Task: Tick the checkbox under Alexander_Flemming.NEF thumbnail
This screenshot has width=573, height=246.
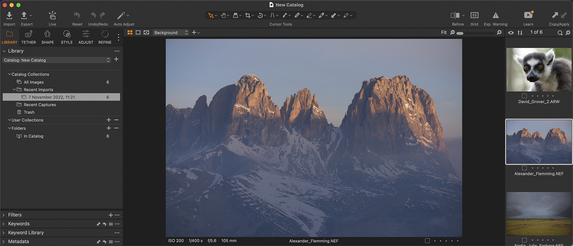Action: pos(524,168)
